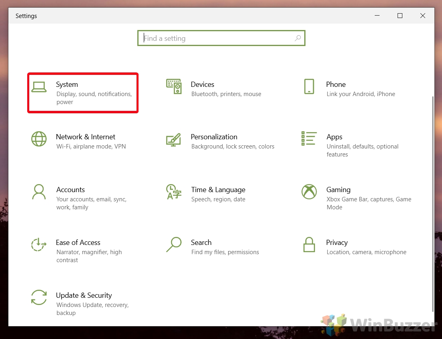442x339 pixels.
Task: Select the Phone heading
Action: coord(336,84)
